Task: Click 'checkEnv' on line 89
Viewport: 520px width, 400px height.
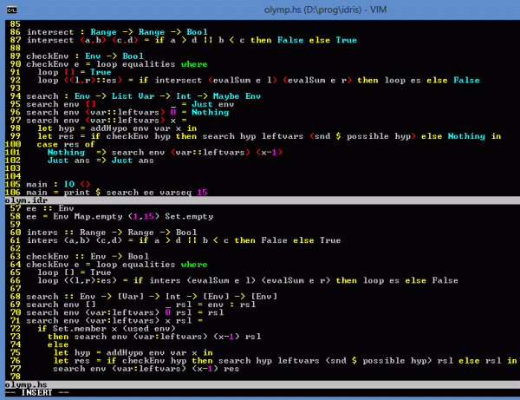Action: point(48,56)
